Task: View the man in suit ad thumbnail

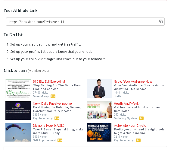Action: coord(99,88)
